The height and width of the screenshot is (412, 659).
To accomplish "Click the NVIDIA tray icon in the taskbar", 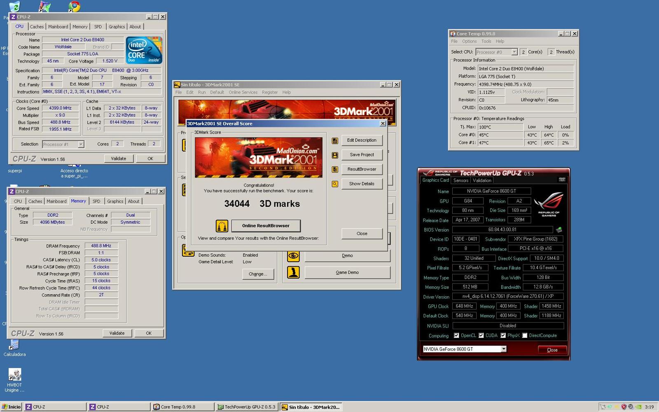I will (x=638, y=407).
